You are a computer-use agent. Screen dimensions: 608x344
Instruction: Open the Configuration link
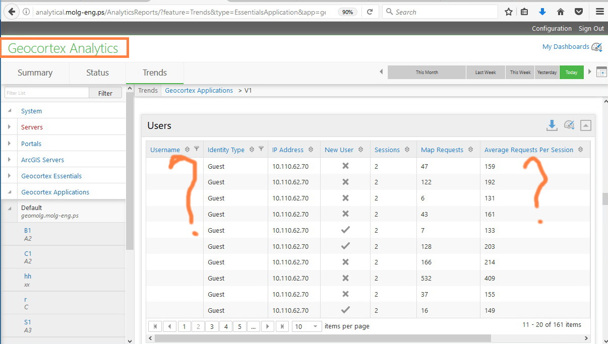[x=552, y=29]
